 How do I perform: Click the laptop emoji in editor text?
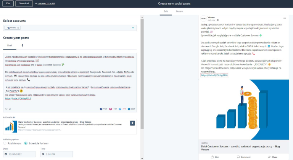pos(15,76)
